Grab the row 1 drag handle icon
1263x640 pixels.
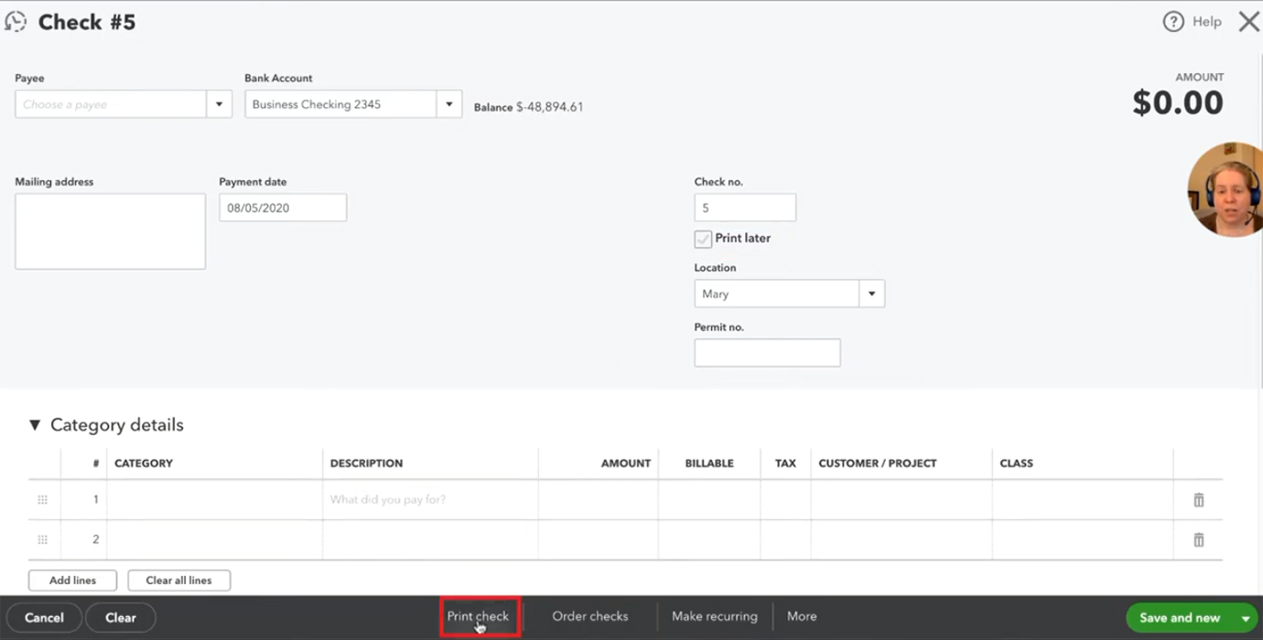tap(42, 500)
